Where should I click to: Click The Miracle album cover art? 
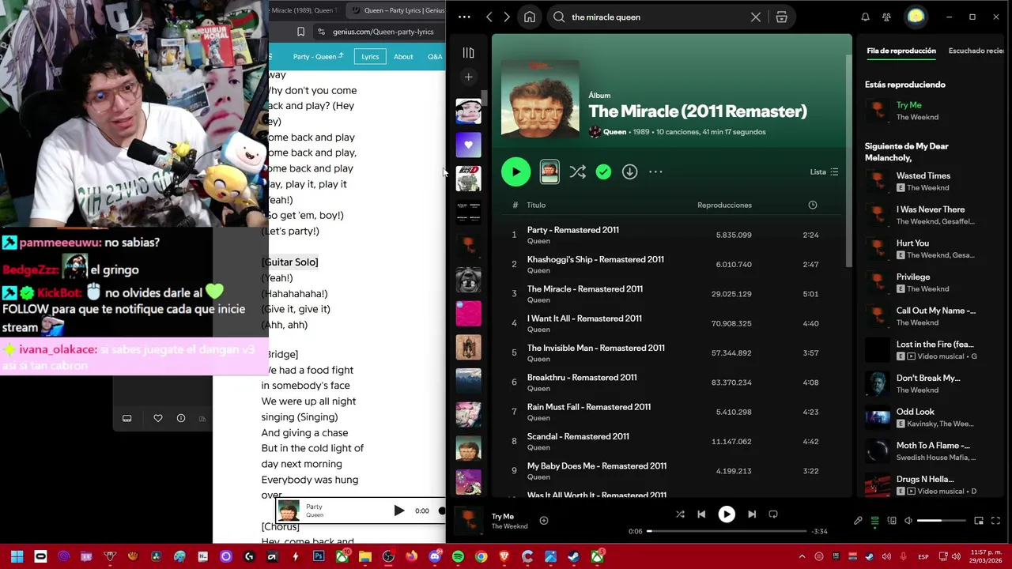click(x=540, y=99)
